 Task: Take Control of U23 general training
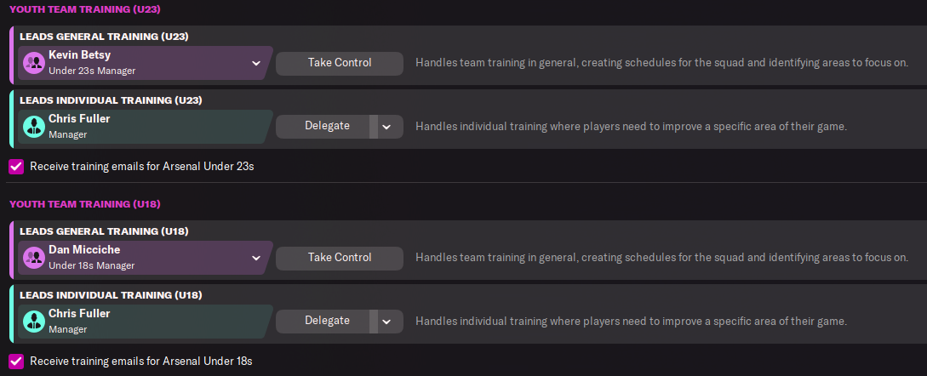pyautogui.click(x=339, y=63)
